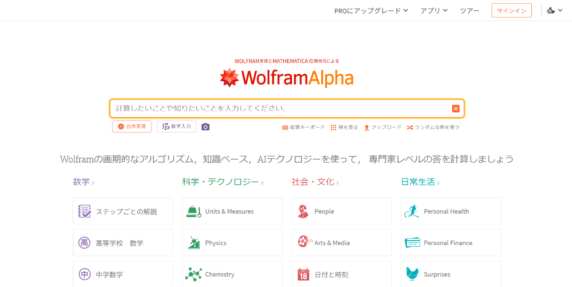572x287 pixels.
Task: Open the 数学 category heading
Action: pyautogui.click(x=84, y=182)
